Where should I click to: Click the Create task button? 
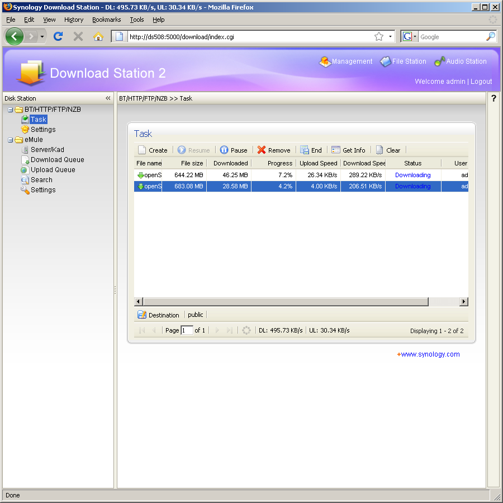click(x=153, y=150)
